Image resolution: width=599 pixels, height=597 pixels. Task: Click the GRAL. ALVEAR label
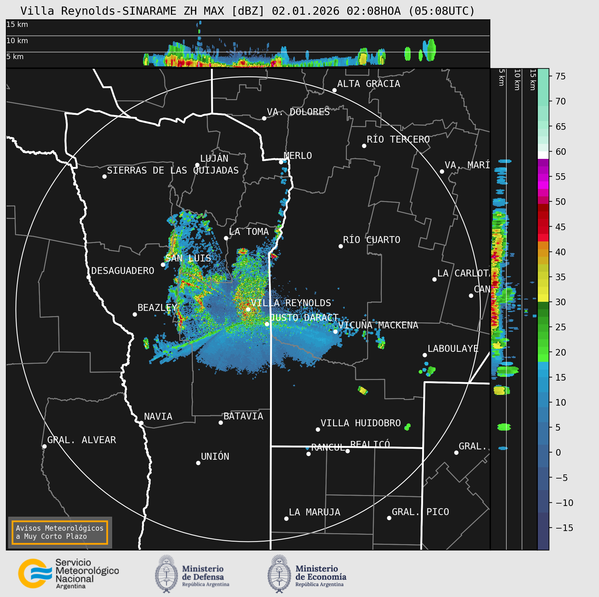(82, 440)
